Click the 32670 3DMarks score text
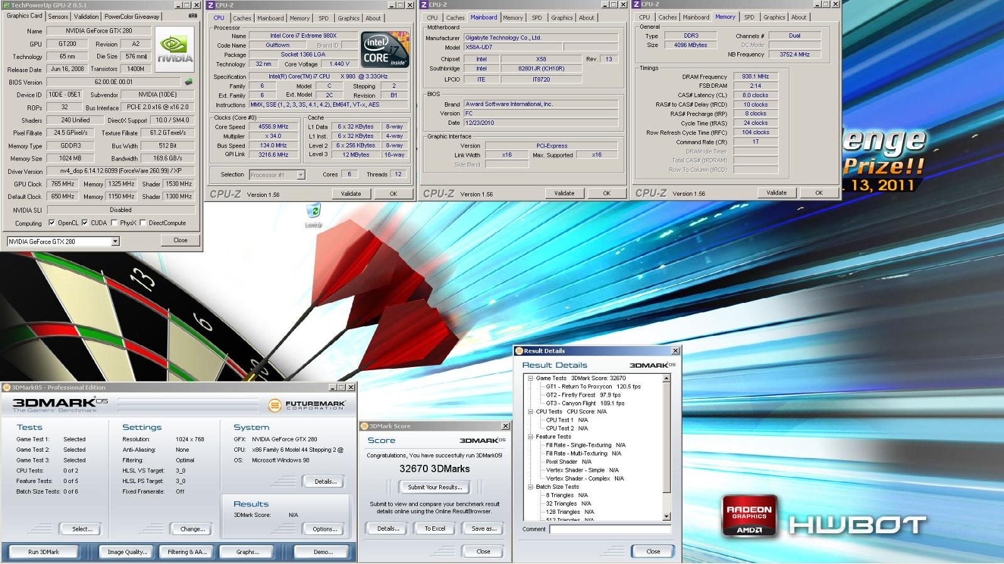 (434, 469)
